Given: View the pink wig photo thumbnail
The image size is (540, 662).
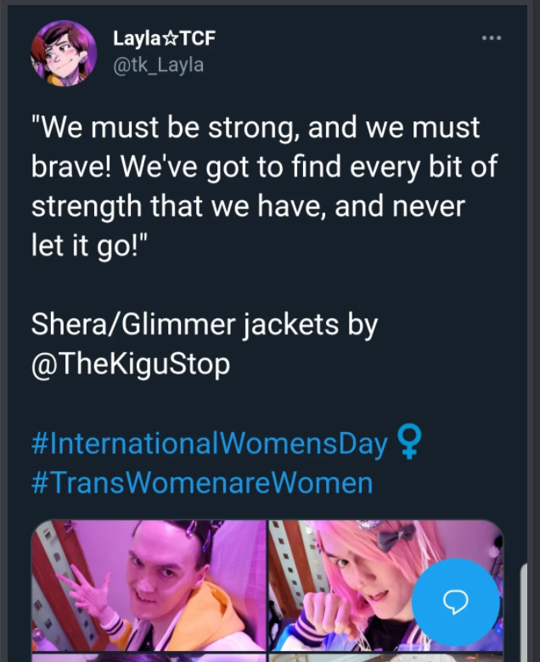Looking at the screenshot, I should (385, 585).
